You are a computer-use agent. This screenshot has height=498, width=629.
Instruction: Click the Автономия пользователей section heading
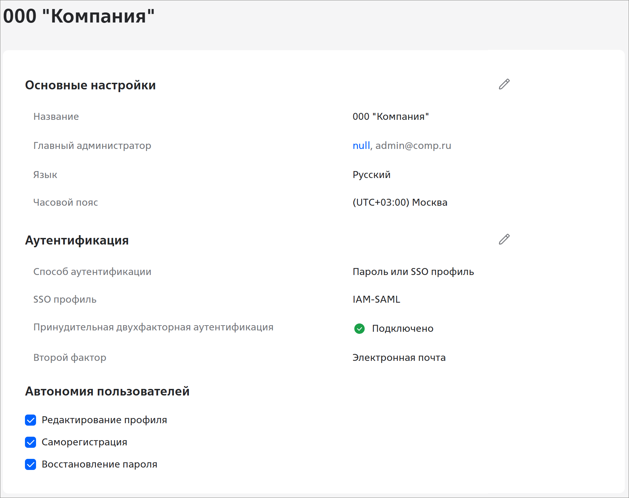coord(107,391)
